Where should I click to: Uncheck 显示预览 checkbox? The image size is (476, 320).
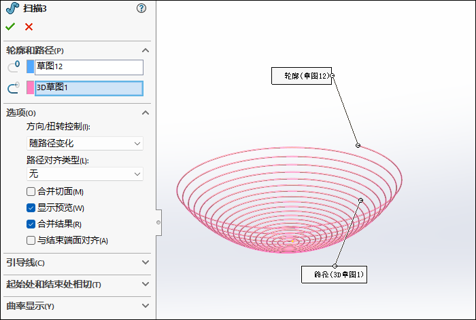click(x=31, y=208)
